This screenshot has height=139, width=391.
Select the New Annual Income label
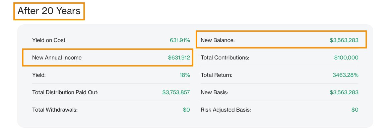(57, 58)
